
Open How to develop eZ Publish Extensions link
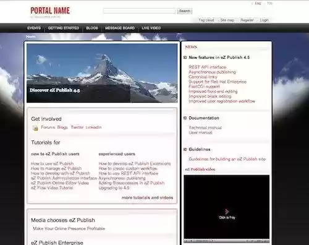point(135,163)
